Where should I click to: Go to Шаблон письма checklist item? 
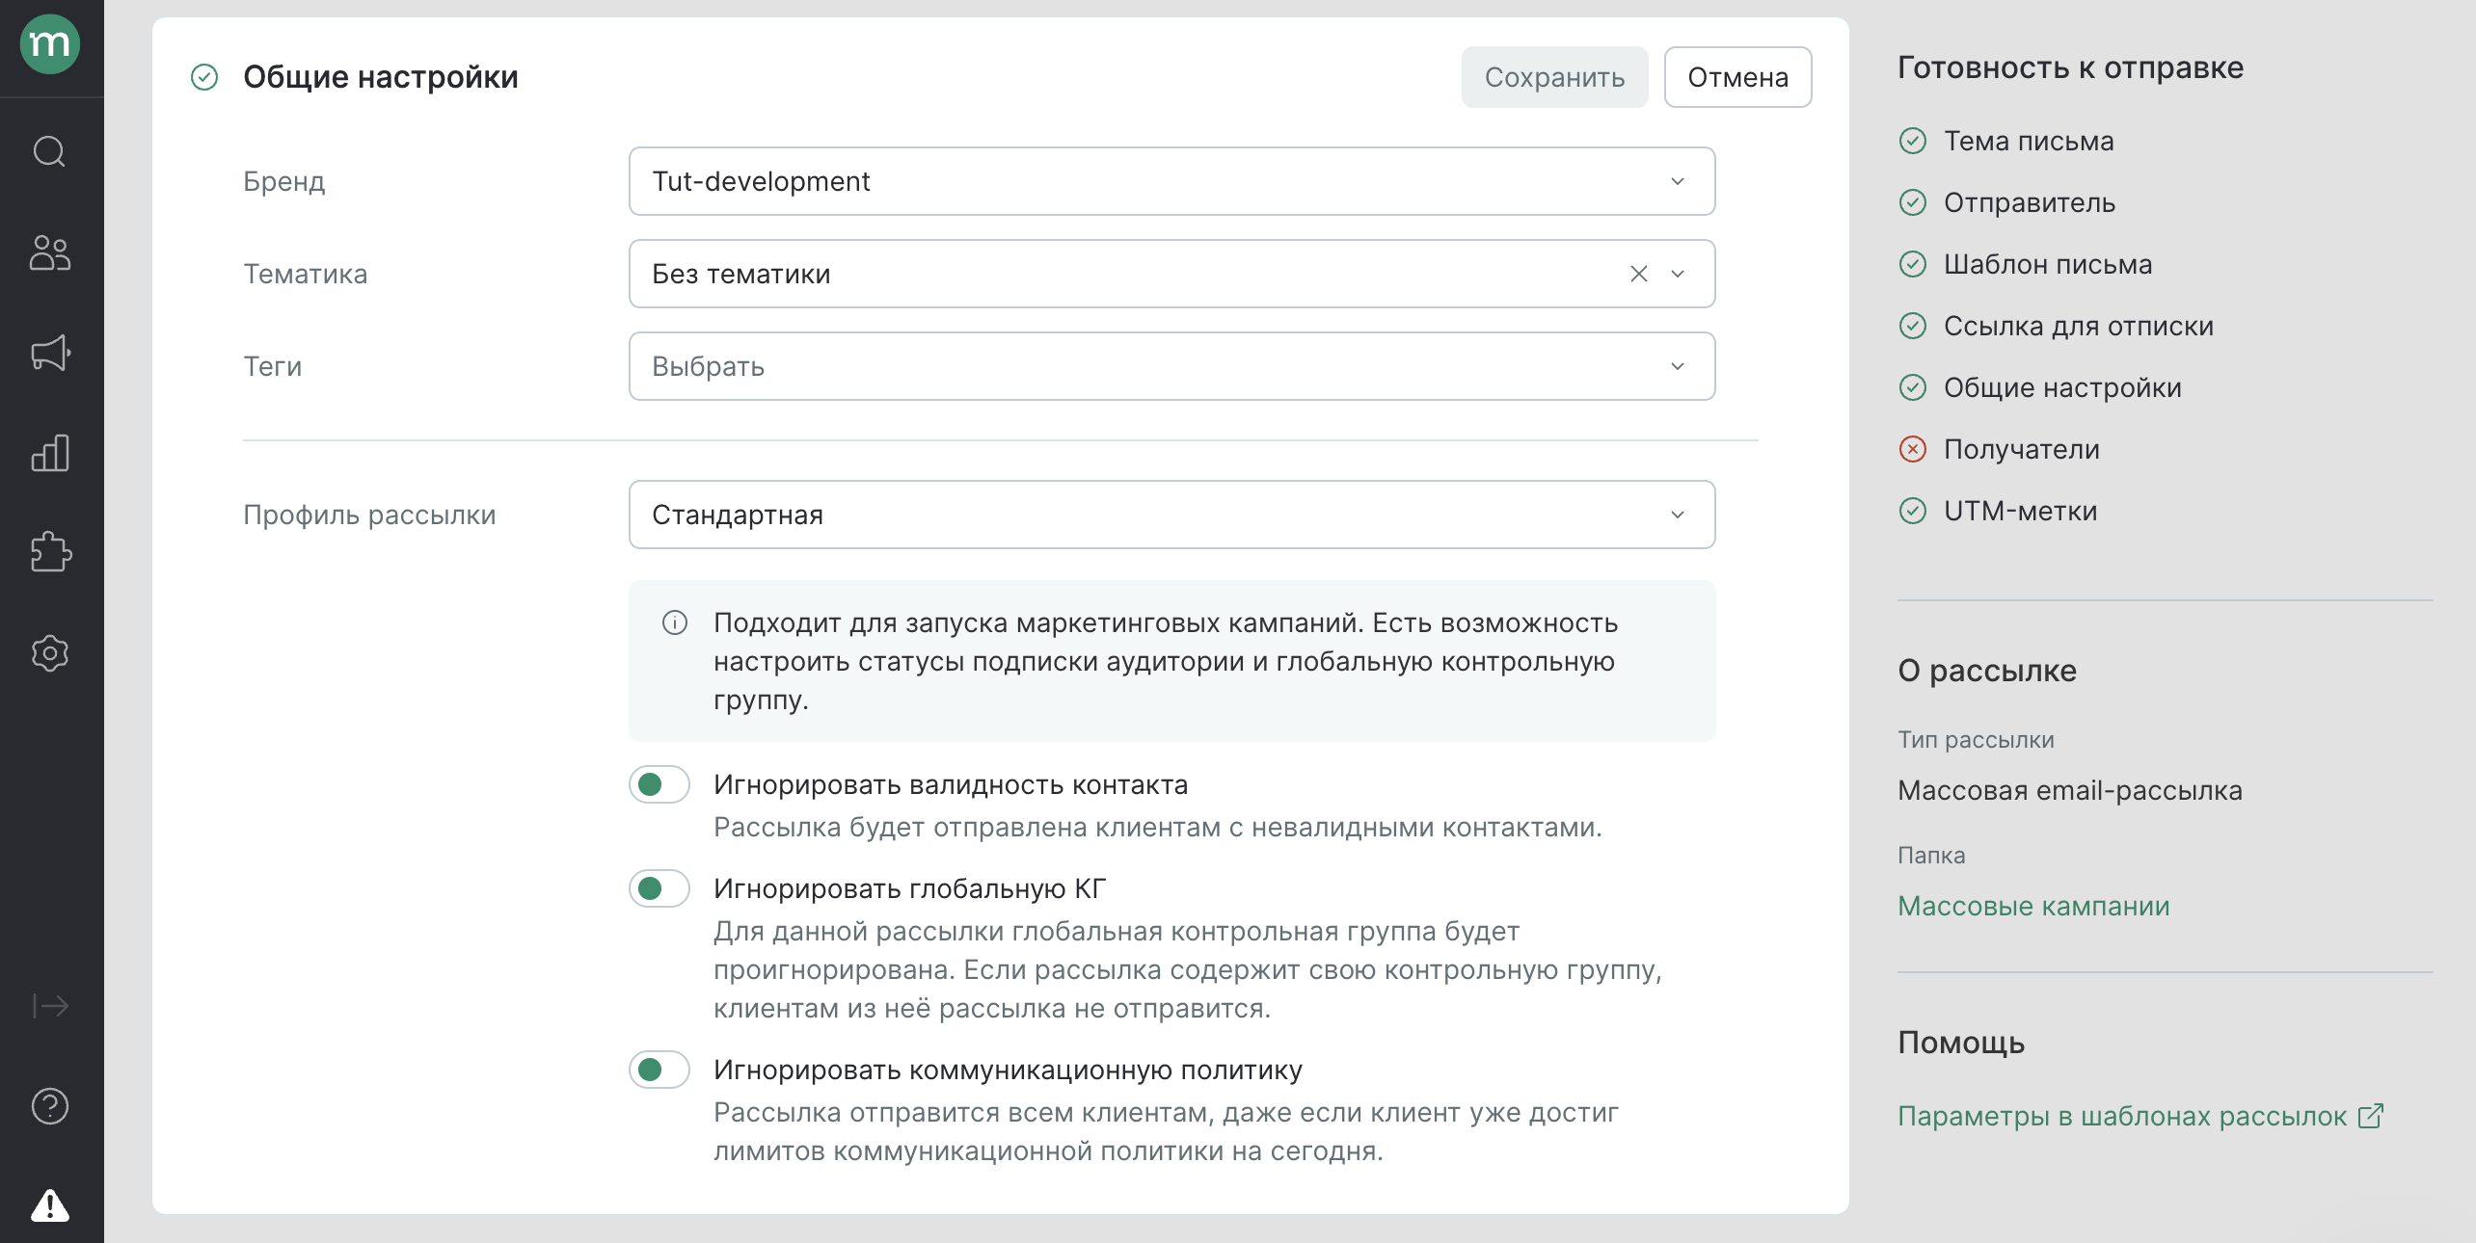(2048, 264)
